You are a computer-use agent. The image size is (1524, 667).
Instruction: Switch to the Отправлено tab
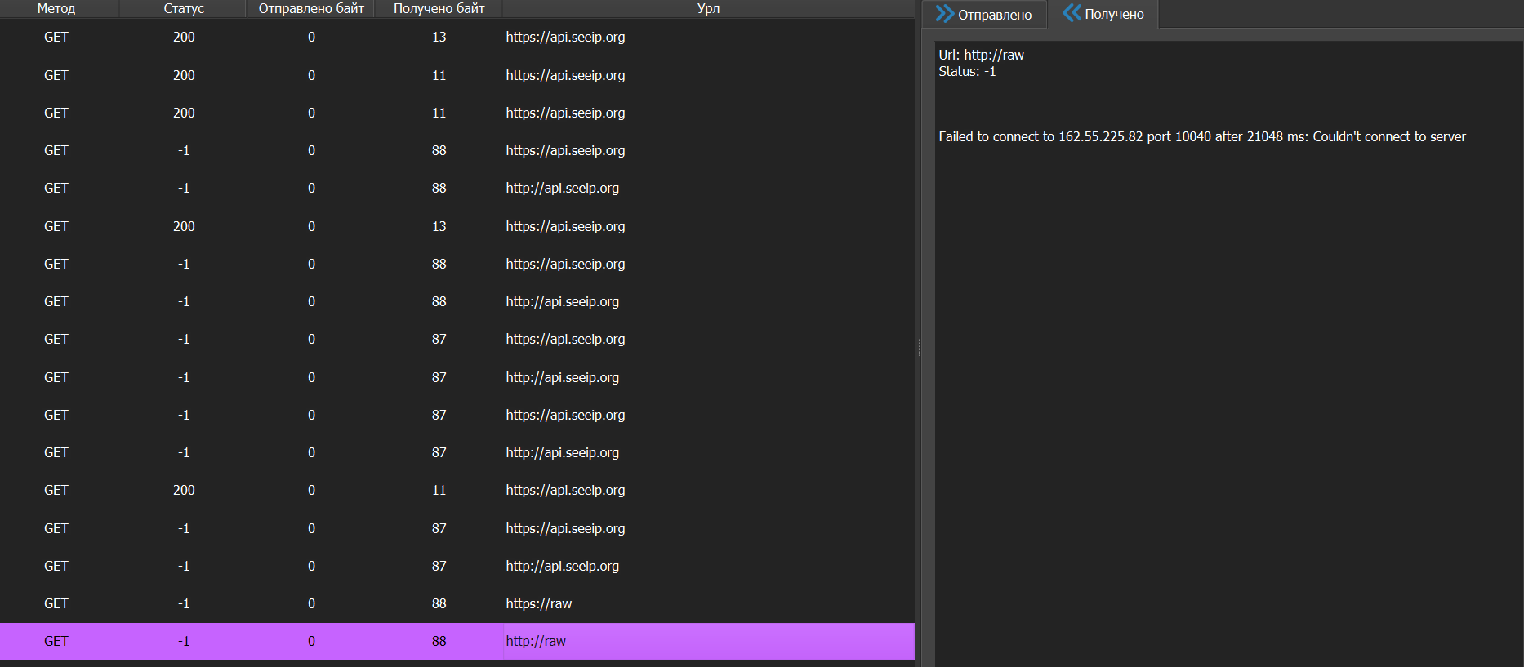[x=985, y=15]
